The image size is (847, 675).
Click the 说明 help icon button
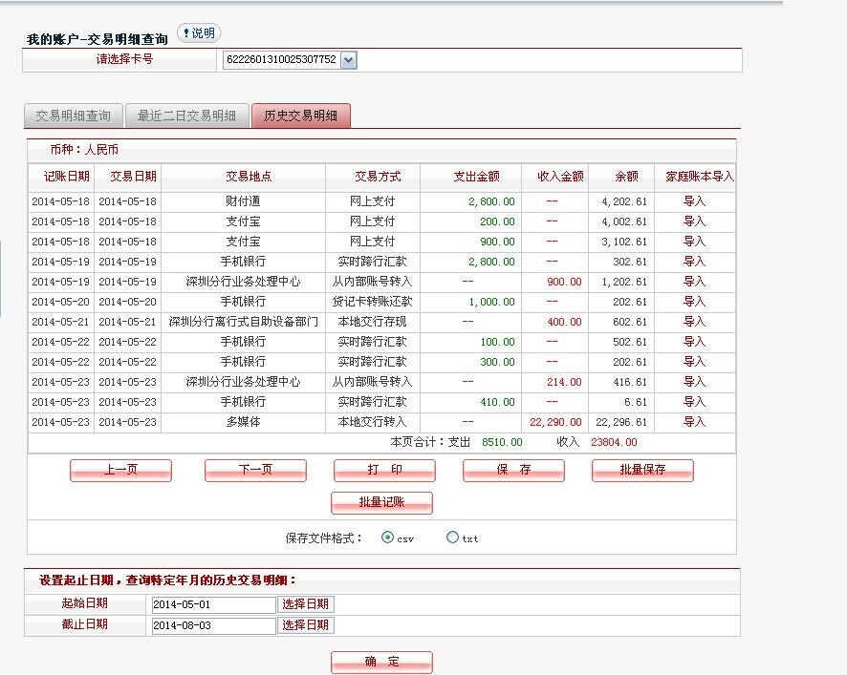(199, 33)
